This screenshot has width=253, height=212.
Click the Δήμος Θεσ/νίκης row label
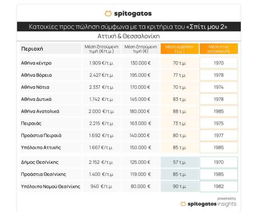tap(40, 162)
